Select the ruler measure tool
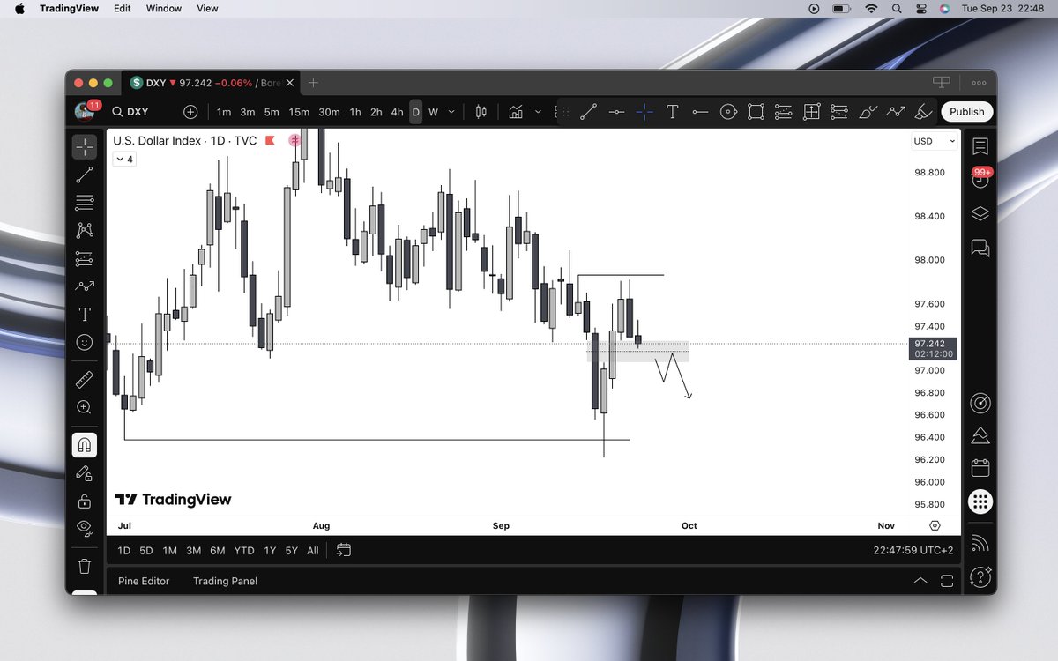 point(85,380)
